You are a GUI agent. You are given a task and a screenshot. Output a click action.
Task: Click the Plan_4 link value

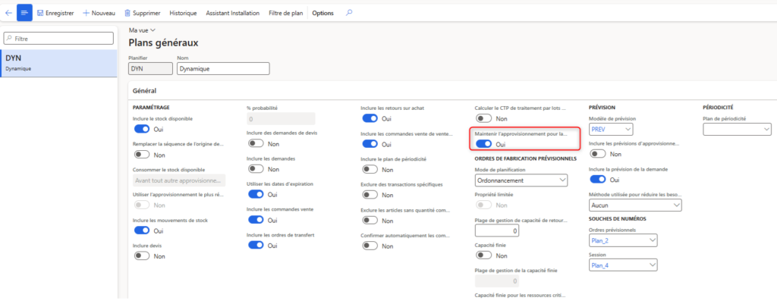coord(601,265)
